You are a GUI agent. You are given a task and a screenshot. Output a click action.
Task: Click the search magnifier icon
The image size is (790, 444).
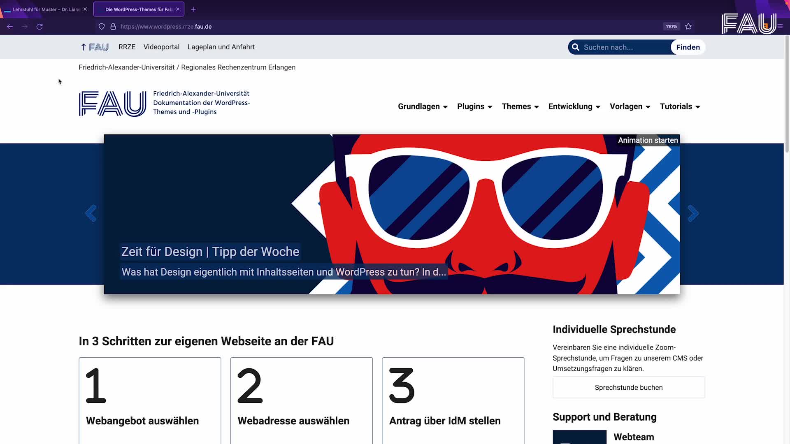pos(575,47)
